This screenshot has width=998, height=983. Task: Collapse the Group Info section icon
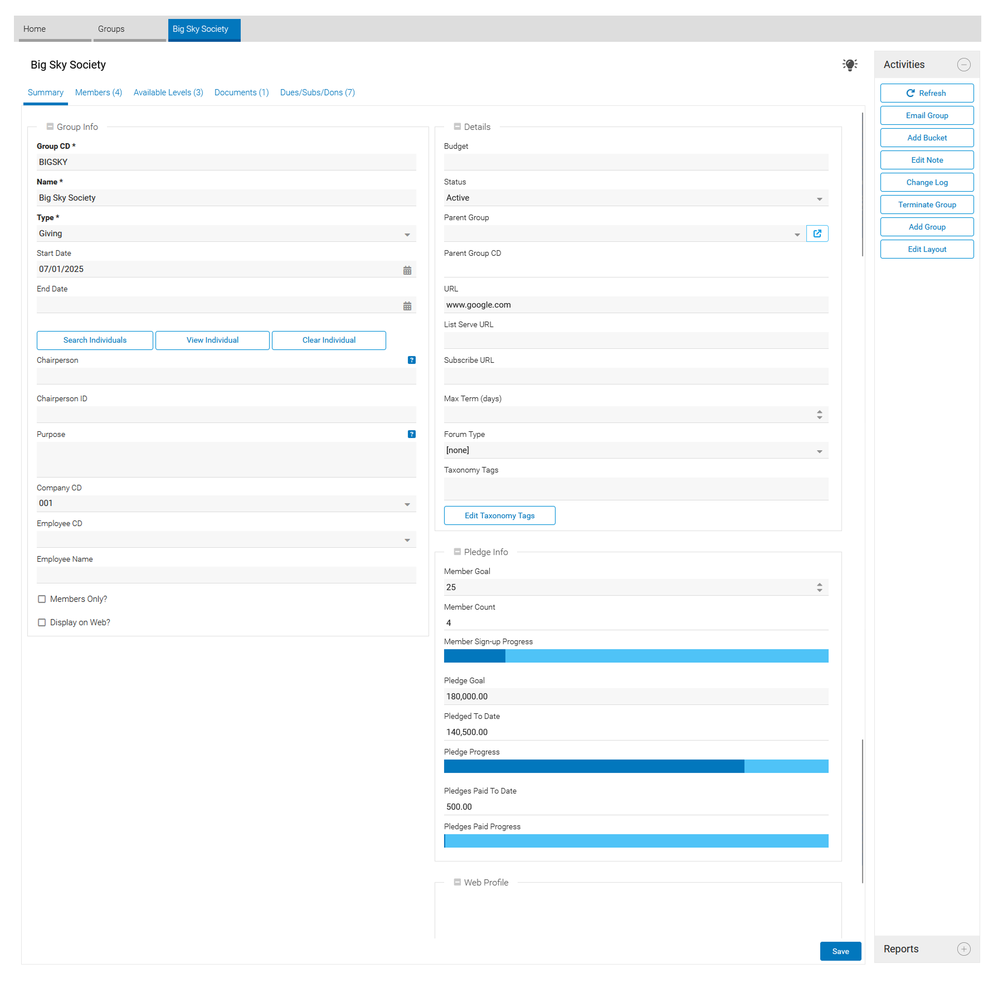coord(50,126)
